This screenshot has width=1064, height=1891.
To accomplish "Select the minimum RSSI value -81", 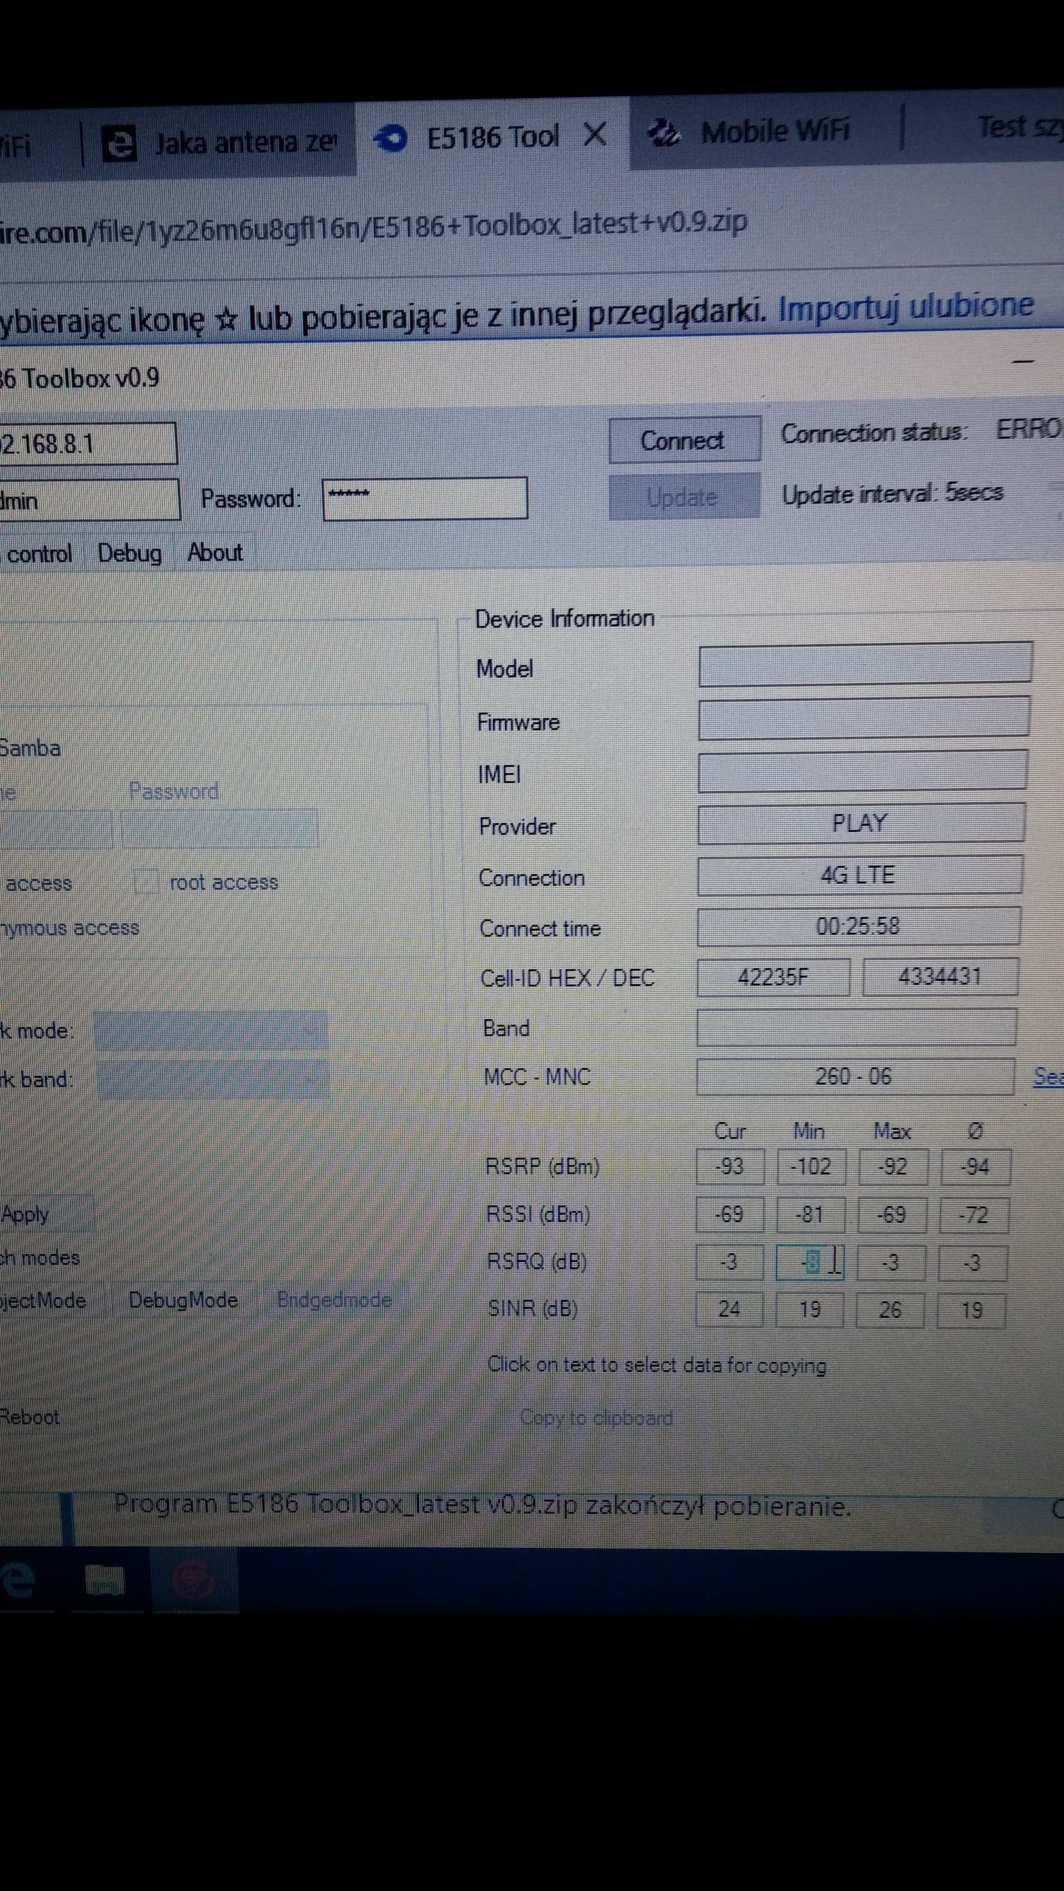I will [x=810, y=1214].
